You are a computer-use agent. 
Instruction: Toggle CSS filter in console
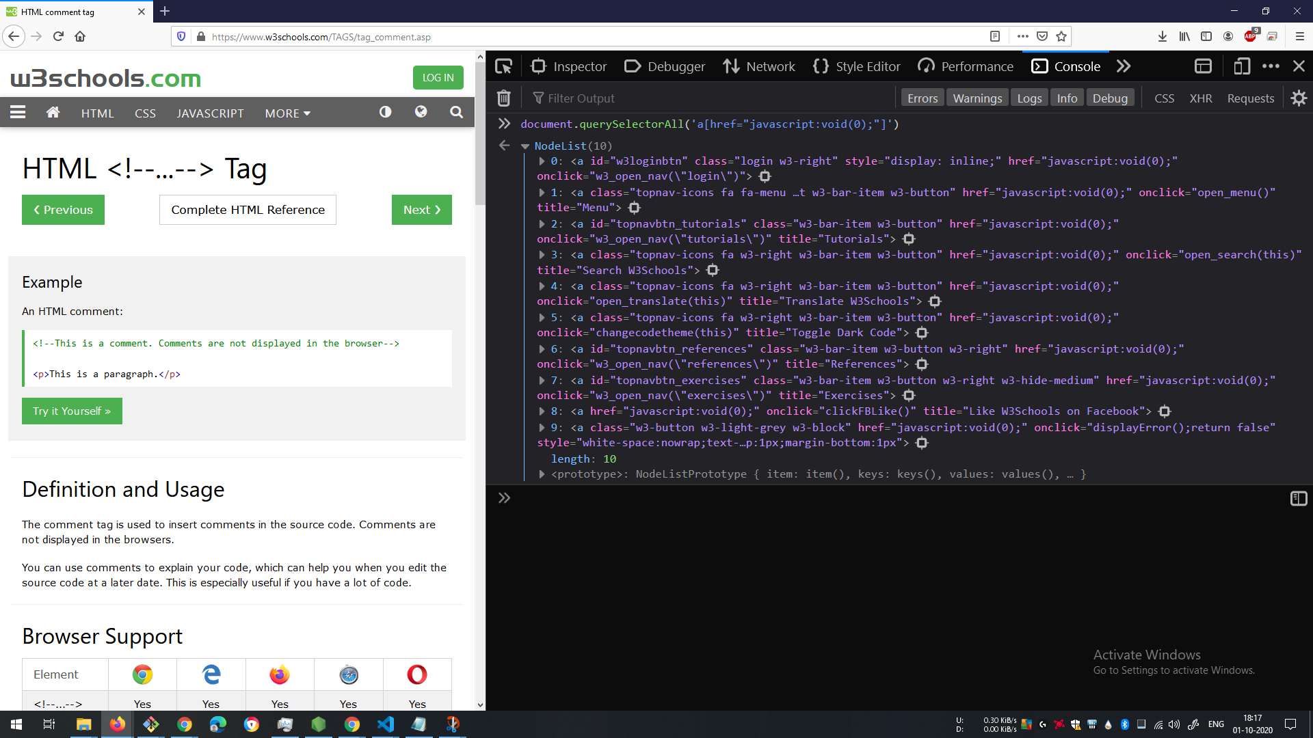[1164, 98]
